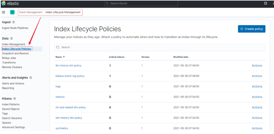Open Advanced Settings
Screen dimensions: 274x134
click(13, 127)
